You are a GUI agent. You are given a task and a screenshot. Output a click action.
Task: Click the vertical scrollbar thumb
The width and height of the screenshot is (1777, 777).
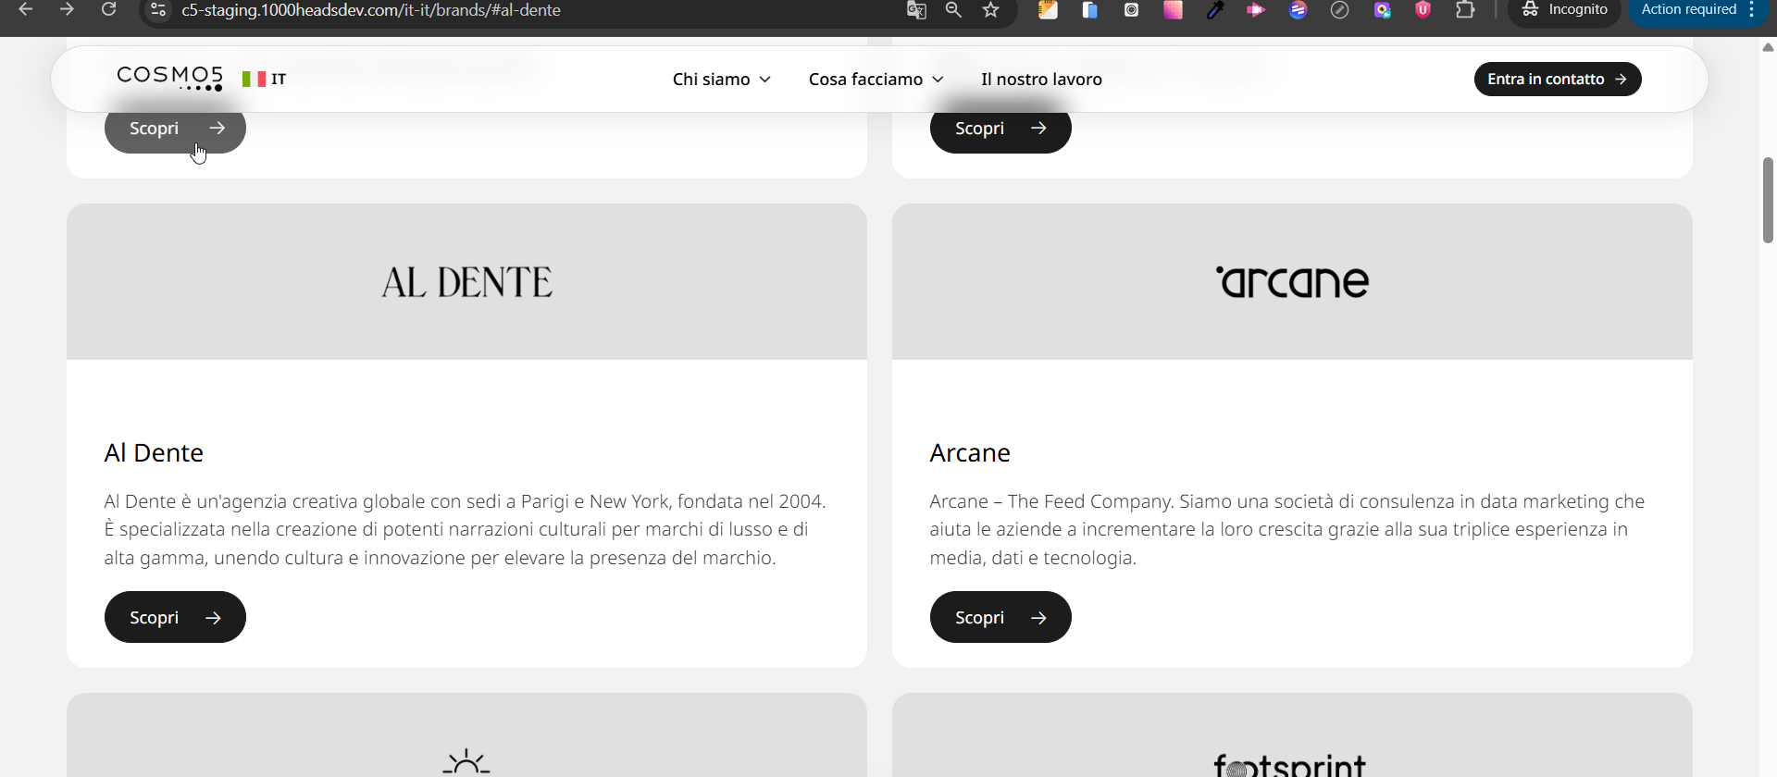1768,200
